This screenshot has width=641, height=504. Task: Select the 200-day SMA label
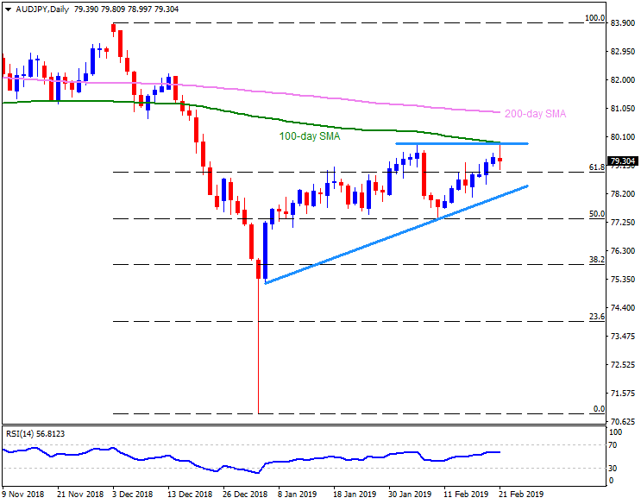535,113
